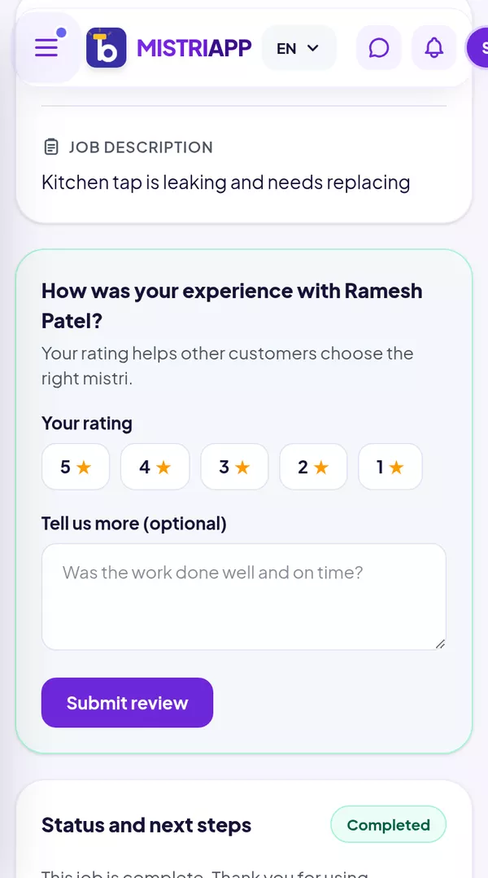
Task: Grab the review text box resize handle
Action: [440, 644]
